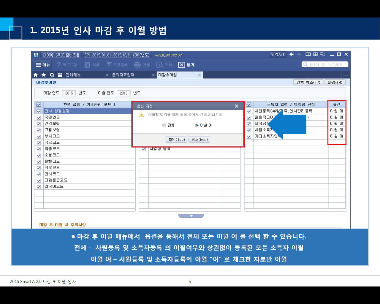Viewport: 380px width, 304px height.
Task: Select the 직무코드 row text
Action: pos(52,168)
